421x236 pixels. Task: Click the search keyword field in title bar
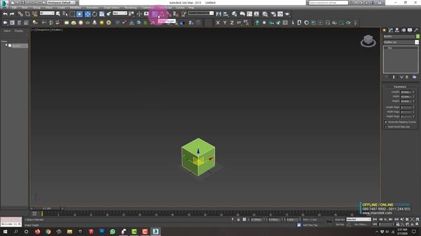(328, 3)
